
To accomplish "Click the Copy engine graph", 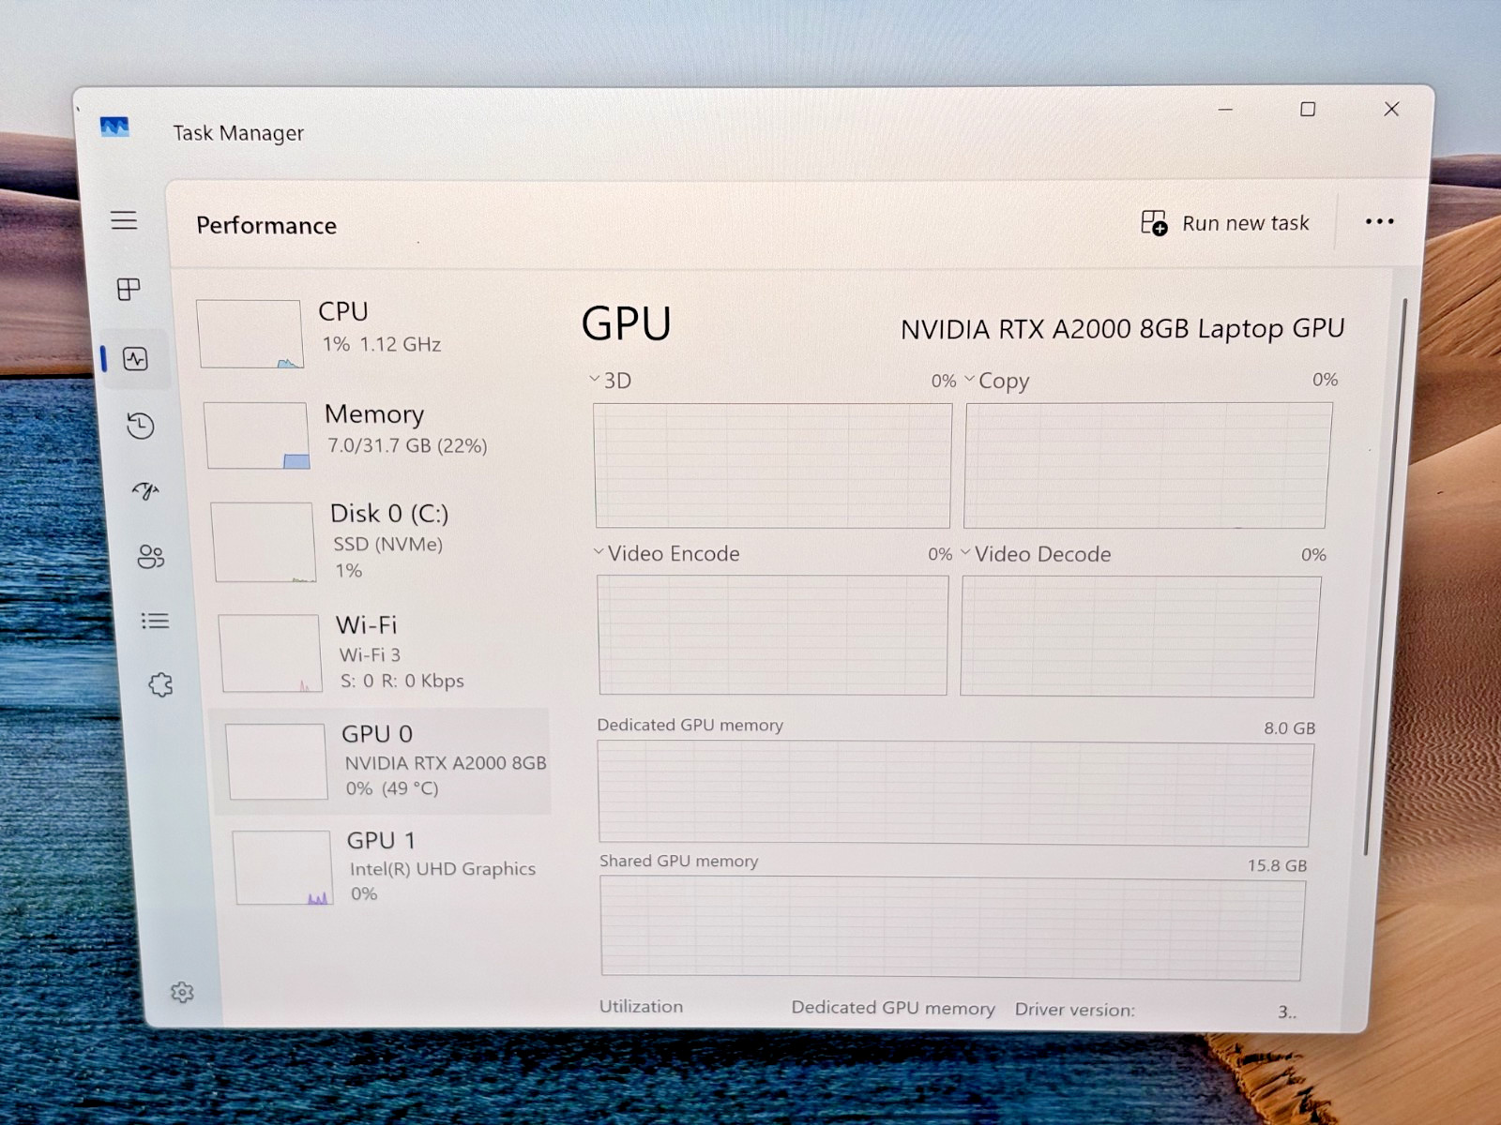I will (1147, 466).
